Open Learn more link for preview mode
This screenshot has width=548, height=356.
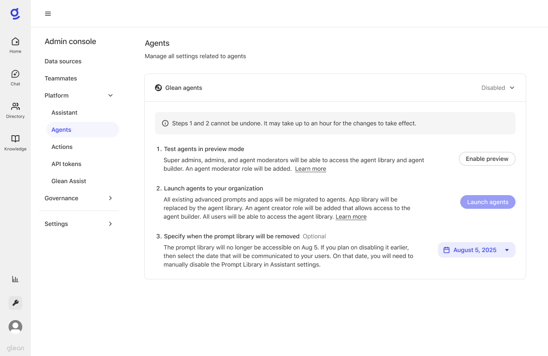310,169
